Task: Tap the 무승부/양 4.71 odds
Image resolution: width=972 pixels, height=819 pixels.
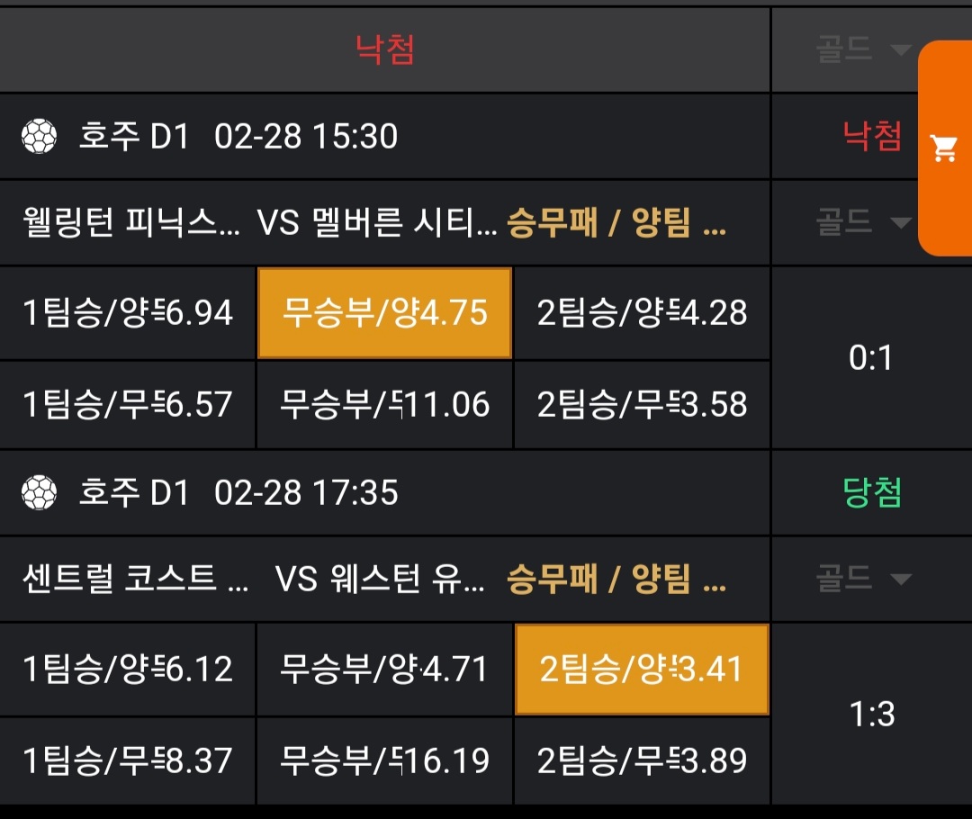Action: click(384, 670)
